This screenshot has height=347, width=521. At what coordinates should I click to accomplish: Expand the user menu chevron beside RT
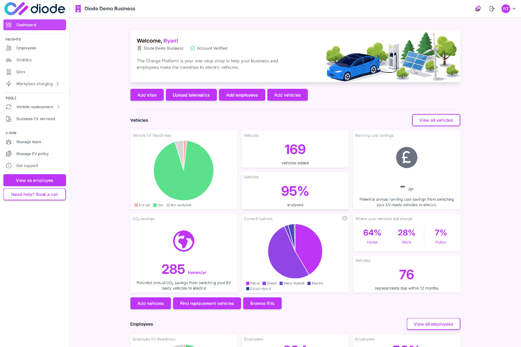click(x=514, y=9)
